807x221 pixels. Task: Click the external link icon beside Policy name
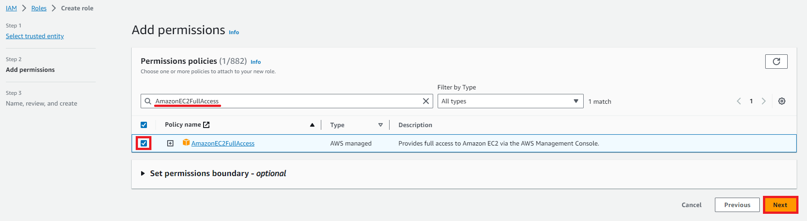206,125
